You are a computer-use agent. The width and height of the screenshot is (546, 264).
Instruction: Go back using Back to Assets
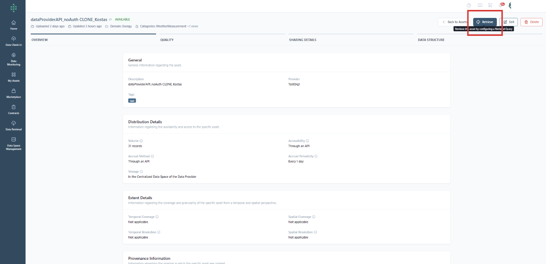454,22
